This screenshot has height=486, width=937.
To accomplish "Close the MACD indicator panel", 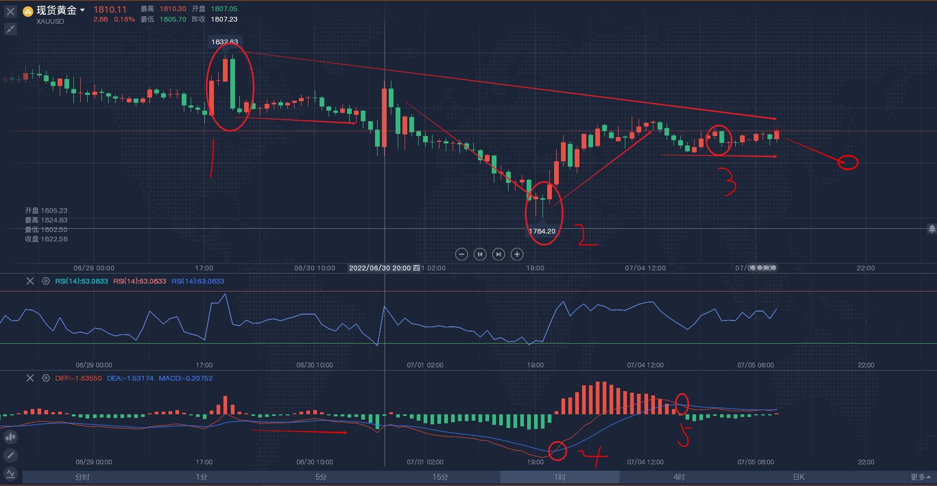I will point(30,378).
